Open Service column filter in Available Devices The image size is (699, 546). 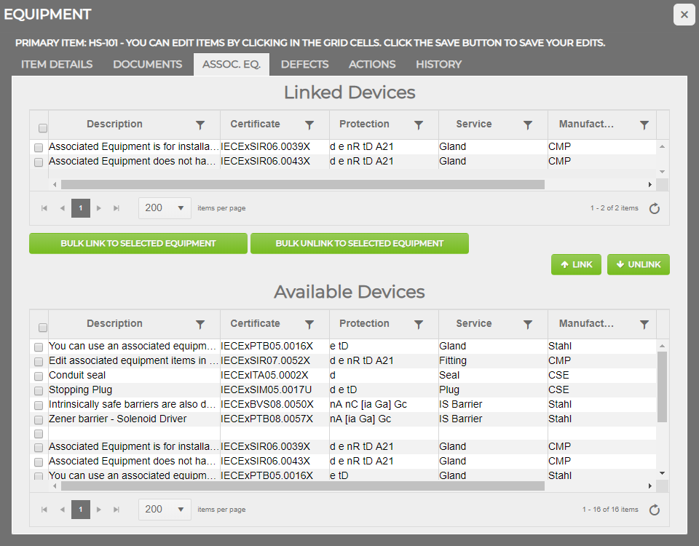click(x=528, y=325)
